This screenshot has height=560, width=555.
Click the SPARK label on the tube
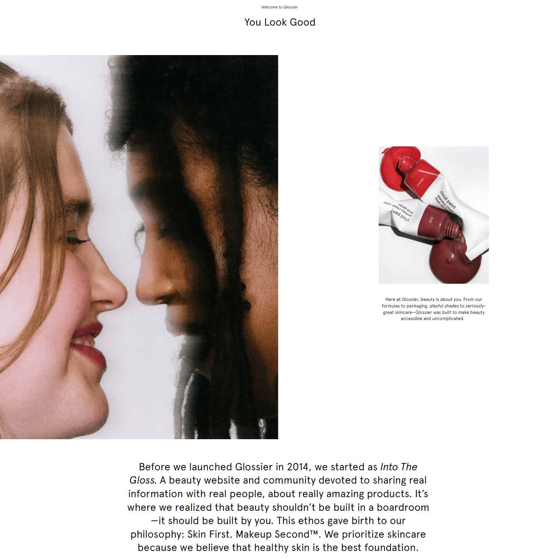(x=420, y=182)
